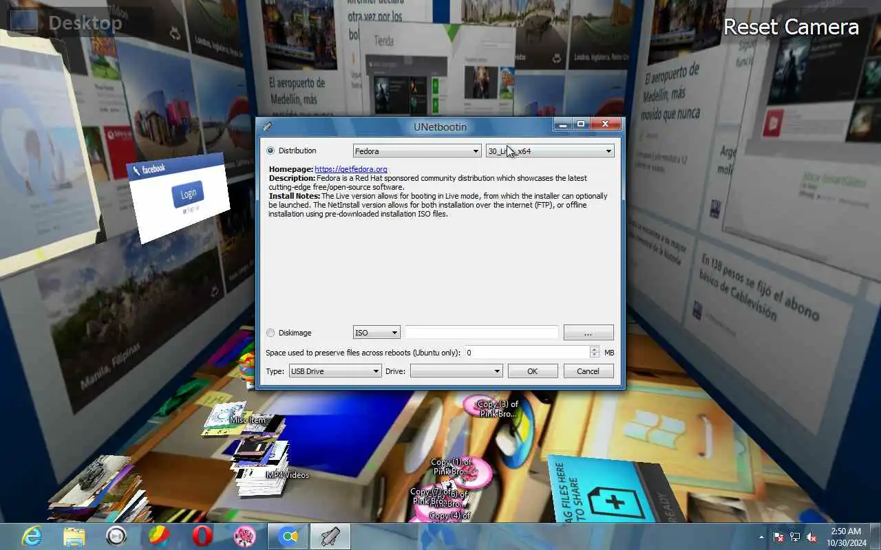This screenshot has height=550, width=881.
Task: Click the blue taskbar icon with yellow dot
Action: [x=288, y=536]
